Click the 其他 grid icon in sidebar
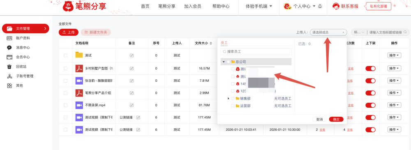The width and height of the screenshot is (411, 150). (9, 85)
